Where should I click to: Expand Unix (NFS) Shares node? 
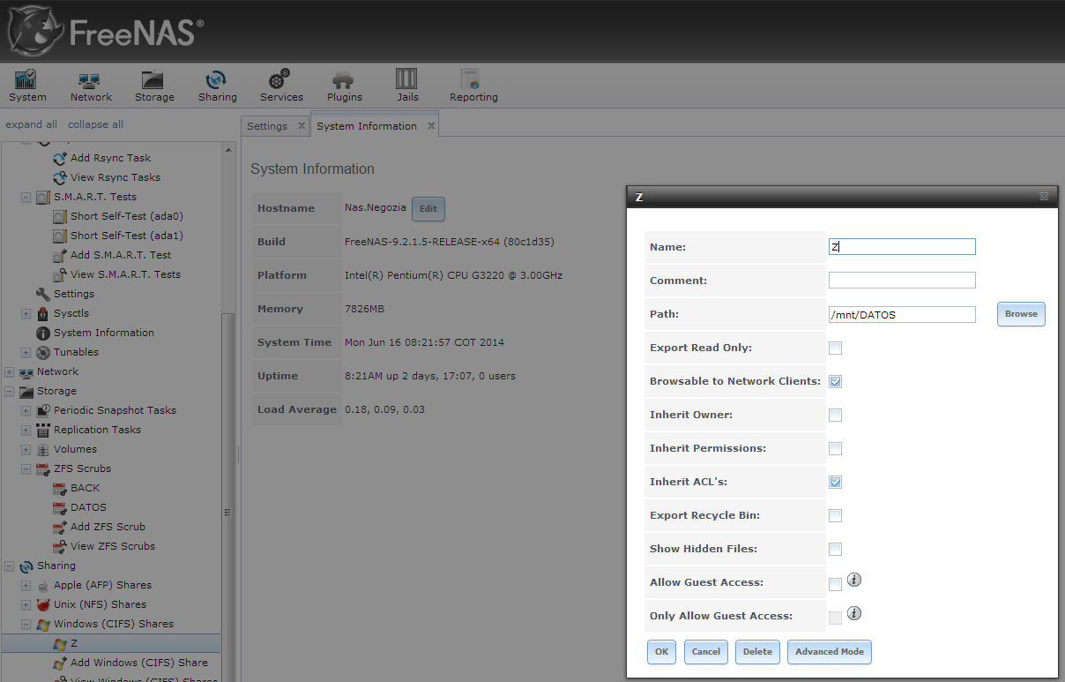tap(26, 604)
